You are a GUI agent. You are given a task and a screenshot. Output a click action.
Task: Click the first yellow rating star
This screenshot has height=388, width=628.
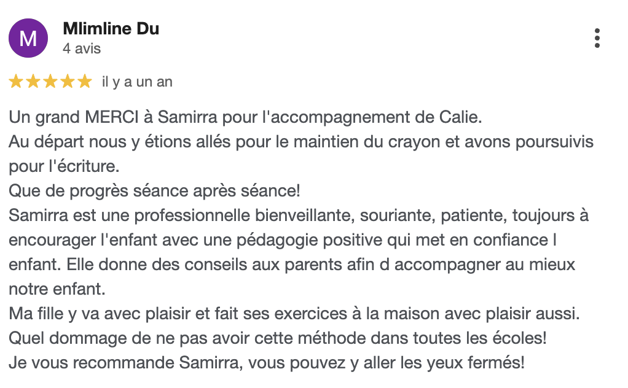click(16, 82)
